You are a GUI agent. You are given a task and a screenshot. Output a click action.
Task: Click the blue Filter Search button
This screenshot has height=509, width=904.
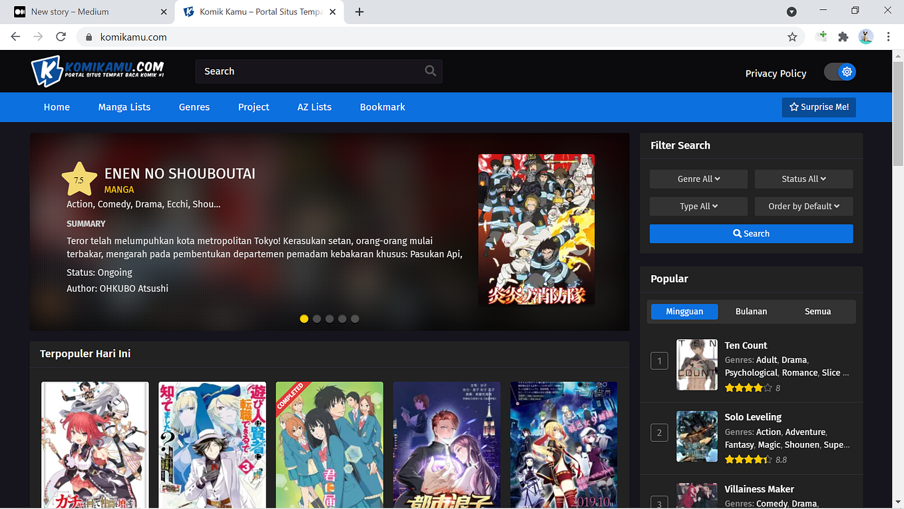751,233
